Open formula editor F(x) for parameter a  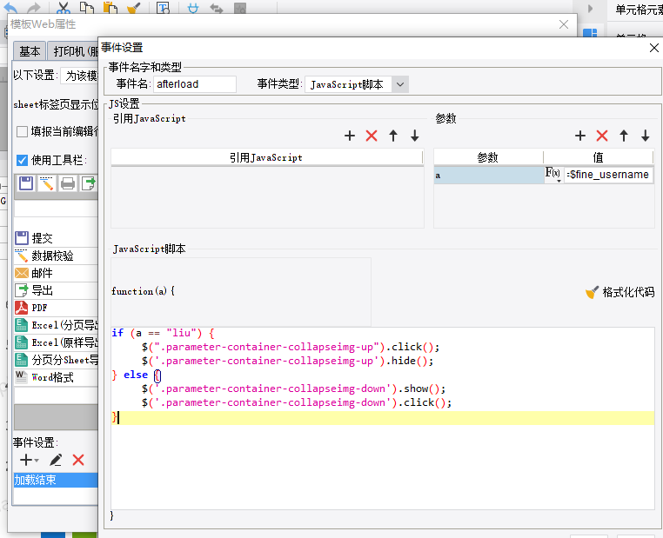(x=553, y=174)
